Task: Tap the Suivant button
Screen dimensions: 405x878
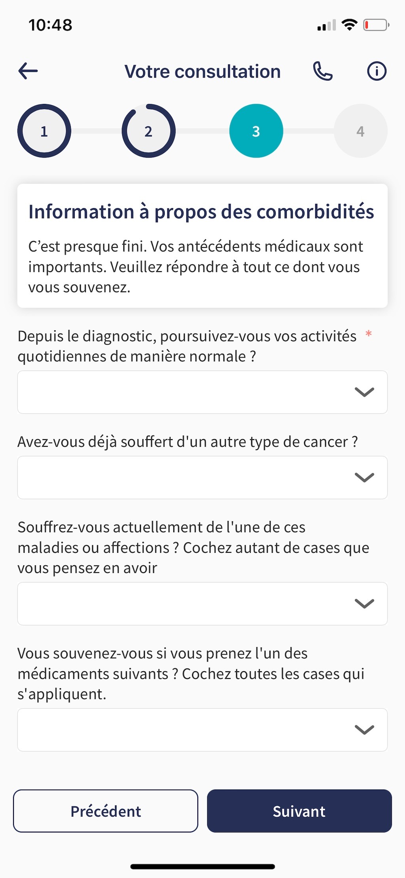Action: pyautogui.click(x=299, y=811)
